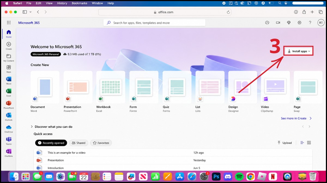Launch Outlook from the sidebar
327x183 pixels.
tap(9, 117)
